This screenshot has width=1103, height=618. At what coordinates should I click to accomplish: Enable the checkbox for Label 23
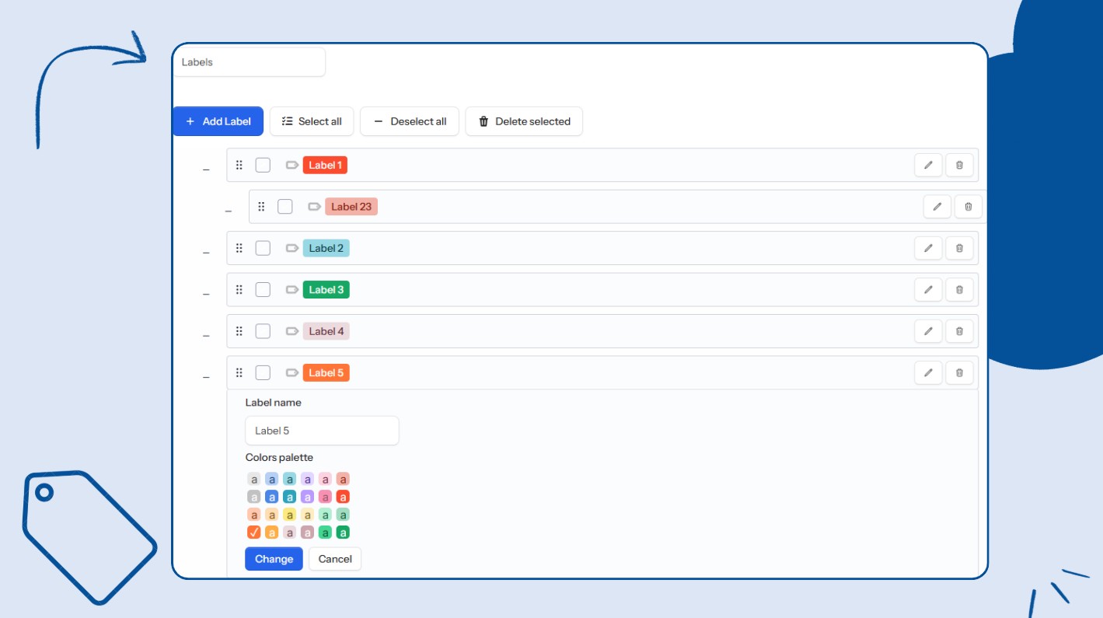[x=284, y=206]
